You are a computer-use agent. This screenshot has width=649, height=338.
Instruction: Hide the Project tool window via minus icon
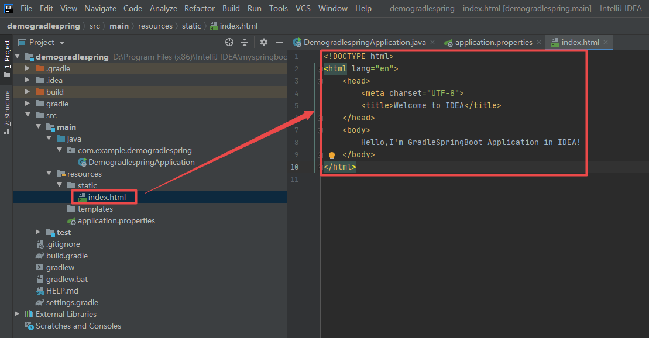[279, 42]
